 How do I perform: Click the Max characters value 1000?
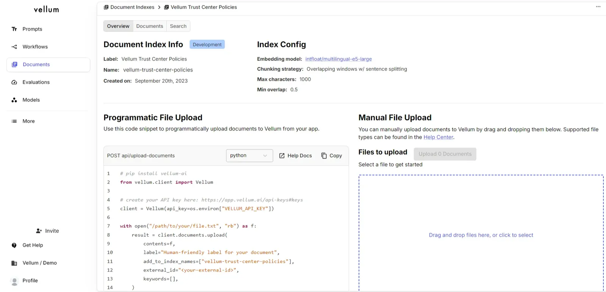pyautogui.click(x=305, y=79)
